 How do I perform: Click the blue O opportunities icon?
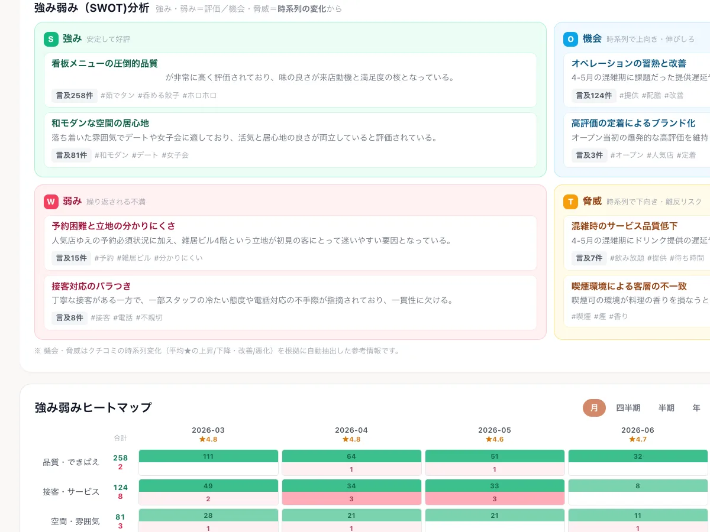click(x=570, y=40)
